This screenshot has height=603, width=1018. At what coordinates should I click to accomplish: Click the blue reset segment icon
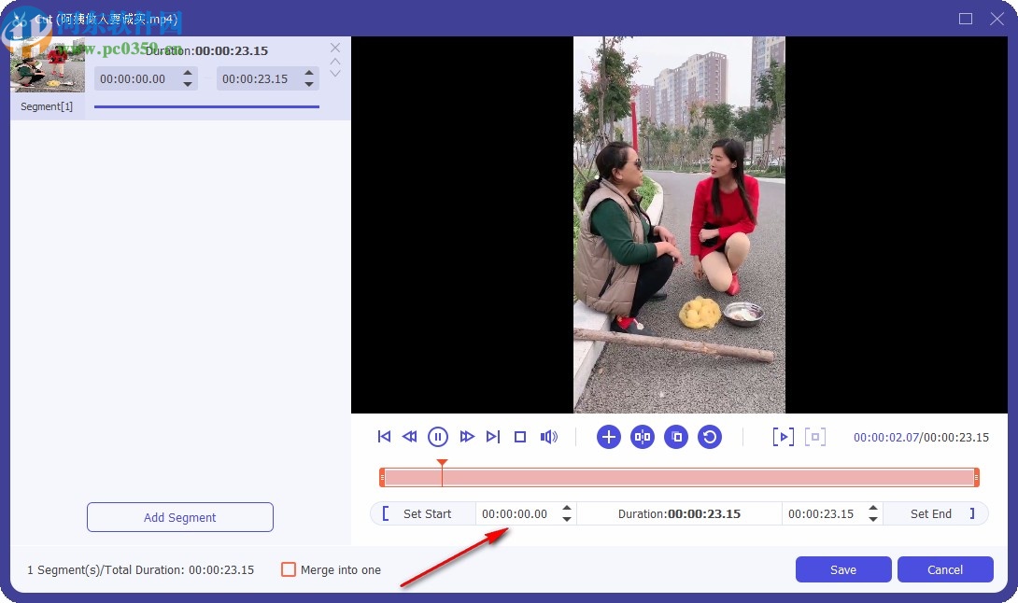pos(710,436)
